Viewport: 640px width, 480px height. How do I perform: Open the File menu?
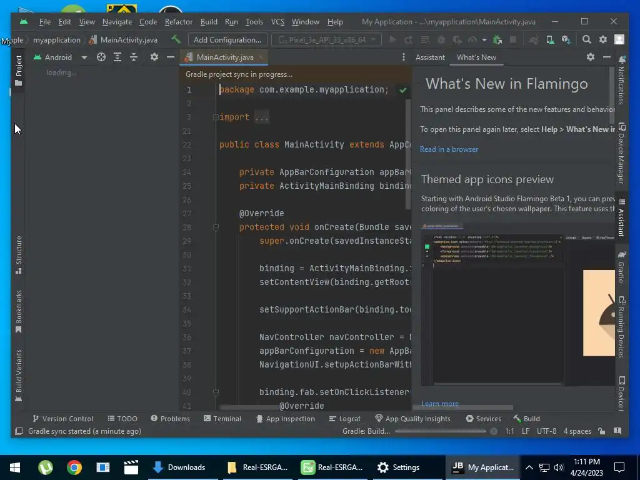point(45,22)
